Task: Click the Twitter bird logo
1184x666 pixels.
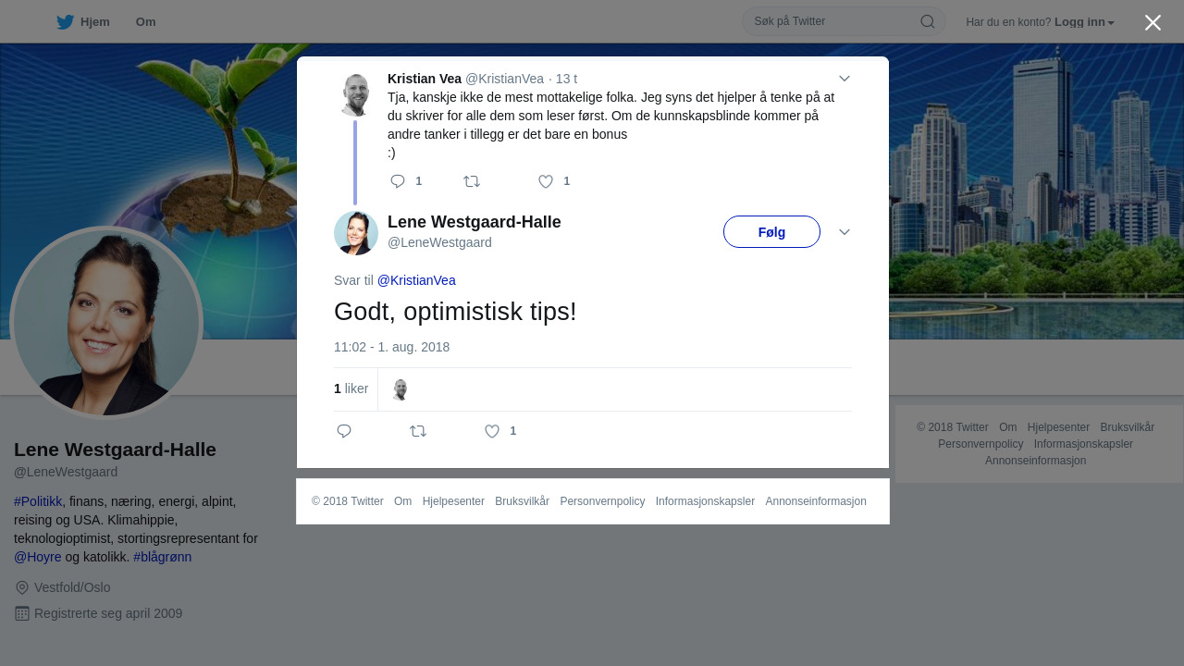Action: pyautogui.click(x=65, y=22)
